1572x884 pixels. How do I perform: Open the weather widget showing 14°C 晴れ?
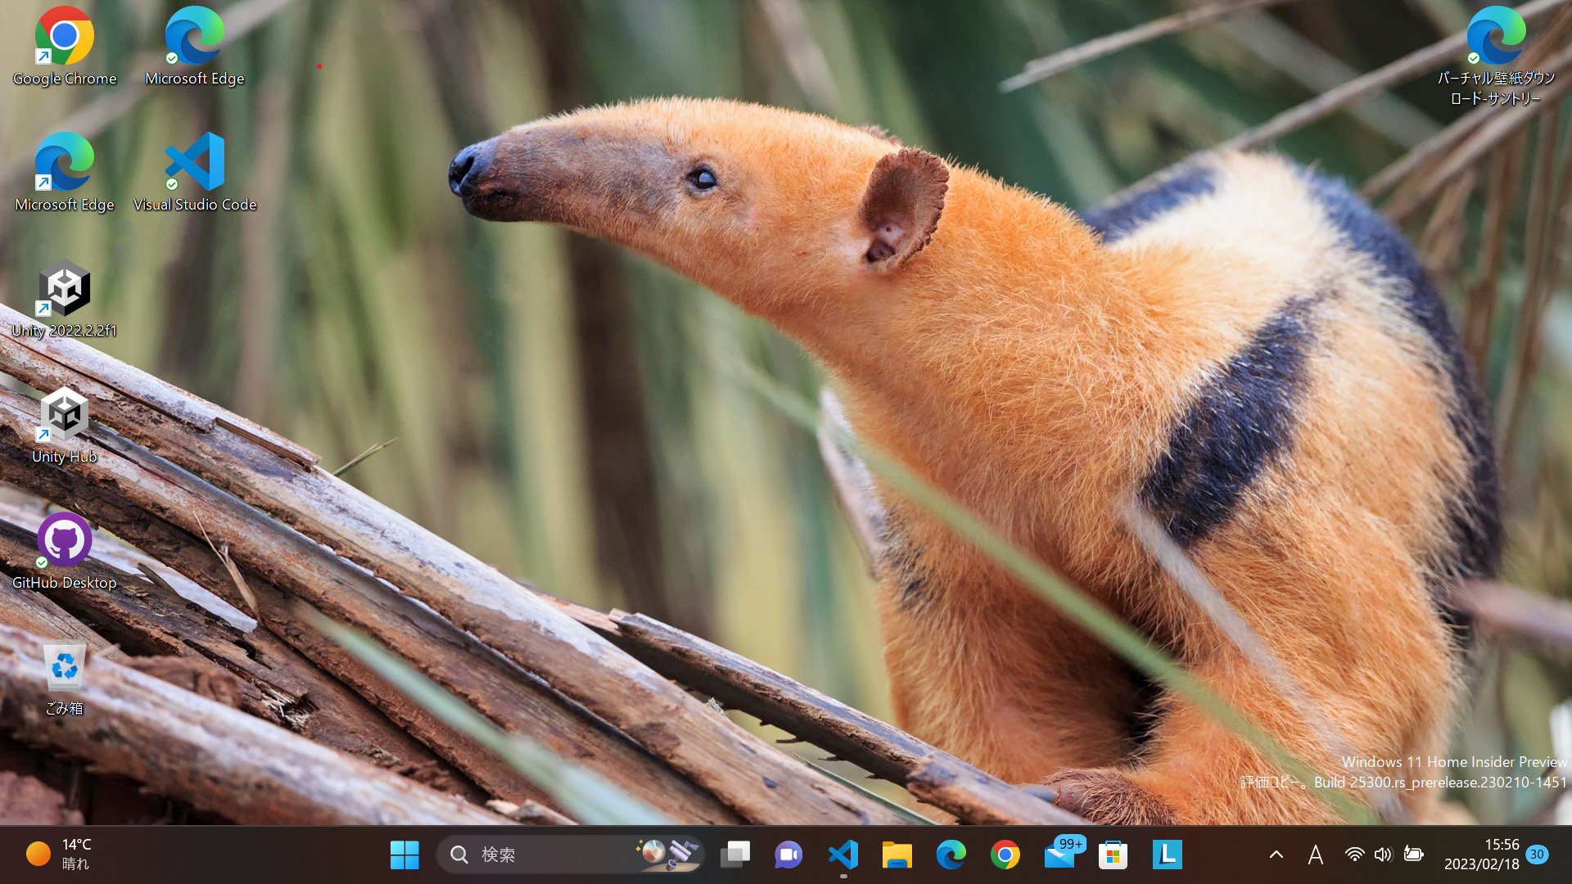(x=59, y=855)
